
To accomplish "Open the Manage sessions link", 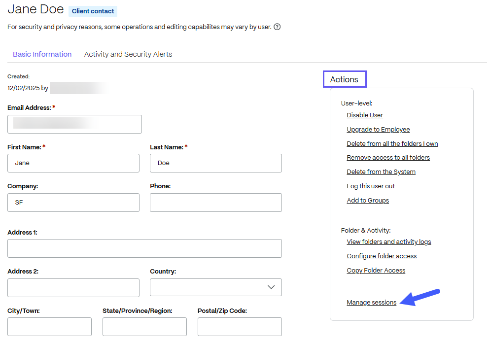I will (371, 303).
